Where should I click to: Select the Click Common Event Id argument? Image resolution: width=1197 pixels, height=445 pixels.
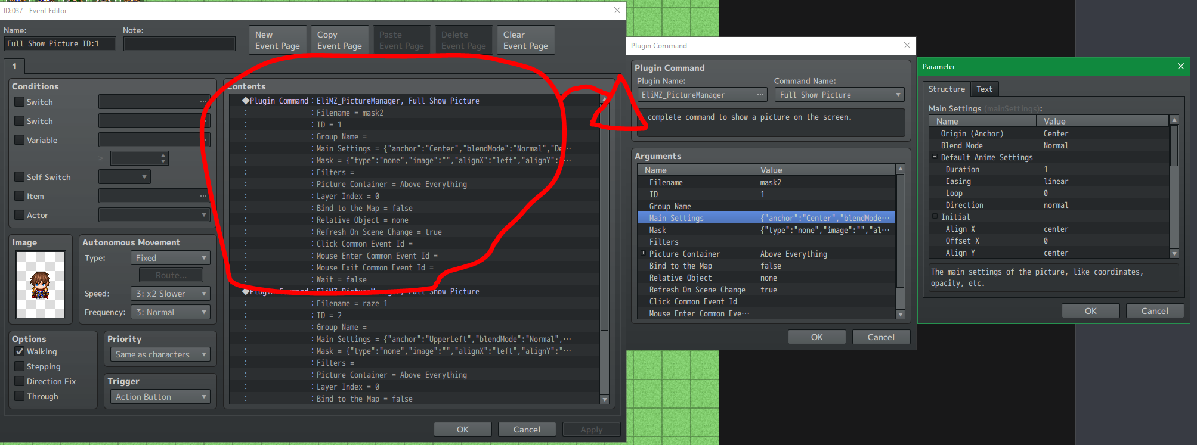[766, 301]
